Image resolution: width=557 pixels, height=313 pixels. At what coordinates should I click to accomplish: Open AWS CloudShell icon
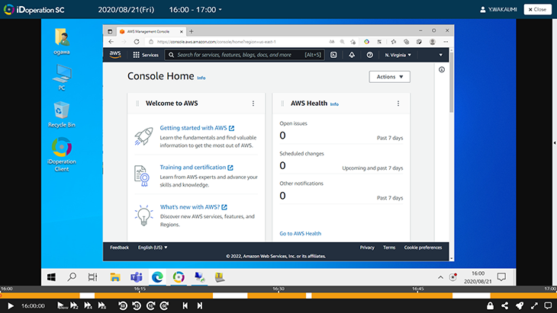click(x=333, y=55)
